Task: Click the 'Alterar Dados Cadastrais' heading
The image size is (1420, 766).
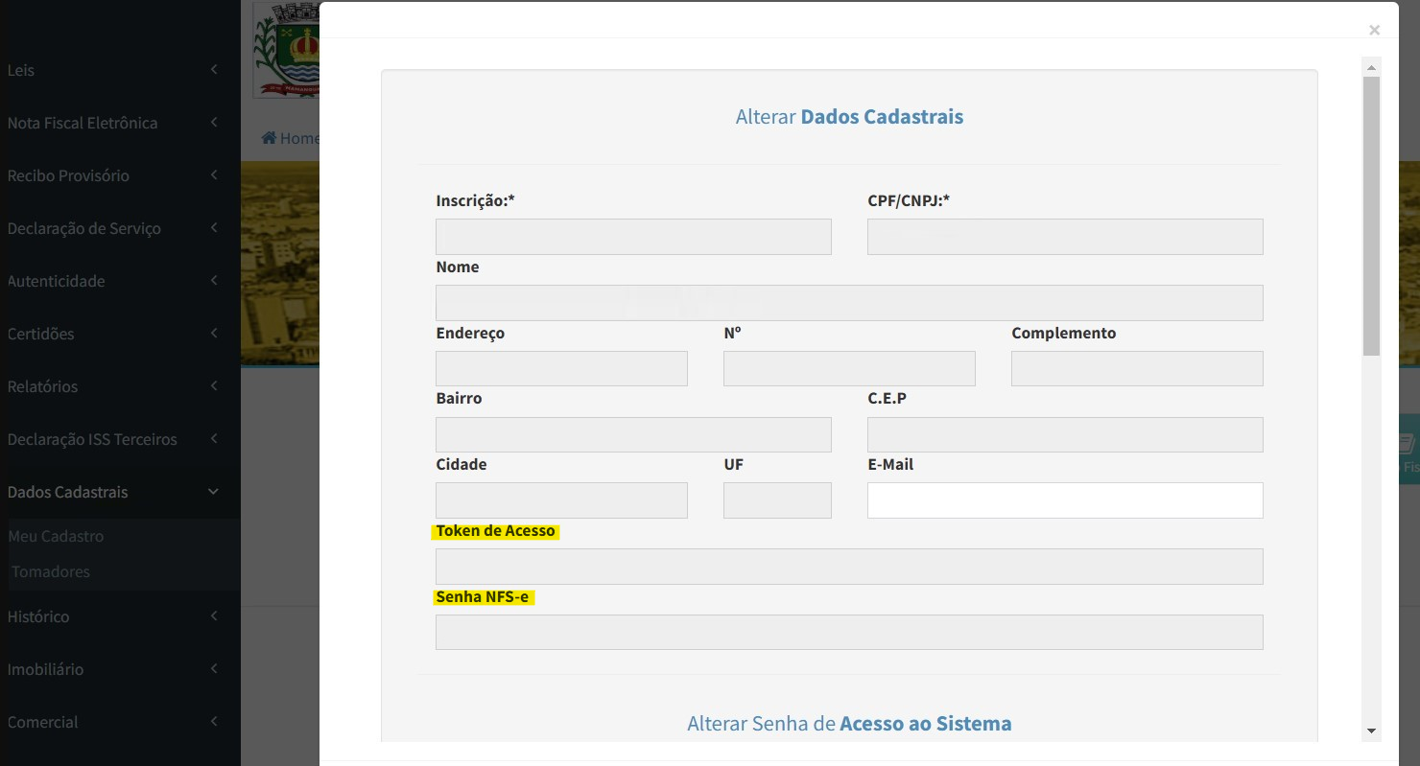Action: (849, 117)
